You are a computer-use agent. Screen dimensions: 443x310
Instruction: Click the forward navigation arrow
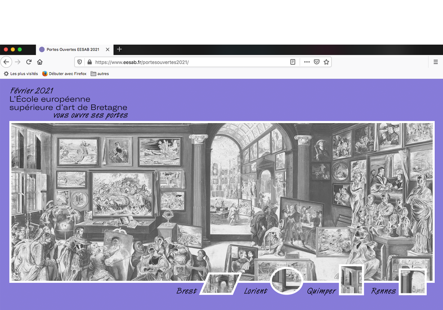(18, 62)
